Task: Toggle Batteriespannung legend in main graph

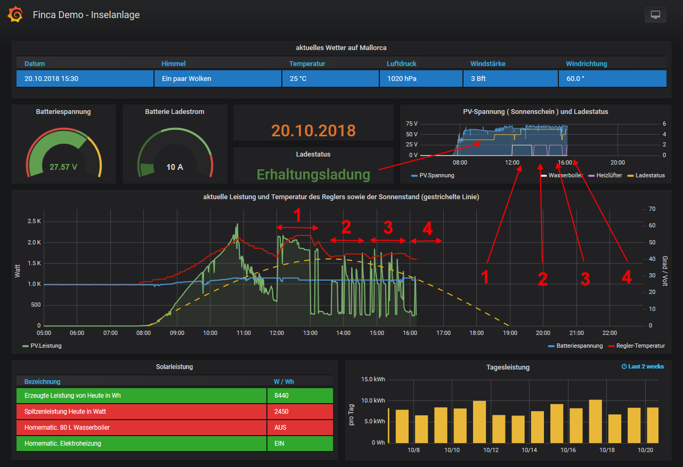Action: [x=579, y=346]
